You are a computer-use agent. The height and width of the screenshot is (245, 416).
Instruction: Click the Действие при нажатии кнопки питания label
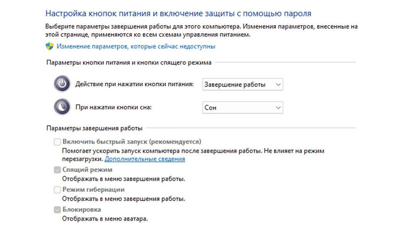tap(135, 84)
